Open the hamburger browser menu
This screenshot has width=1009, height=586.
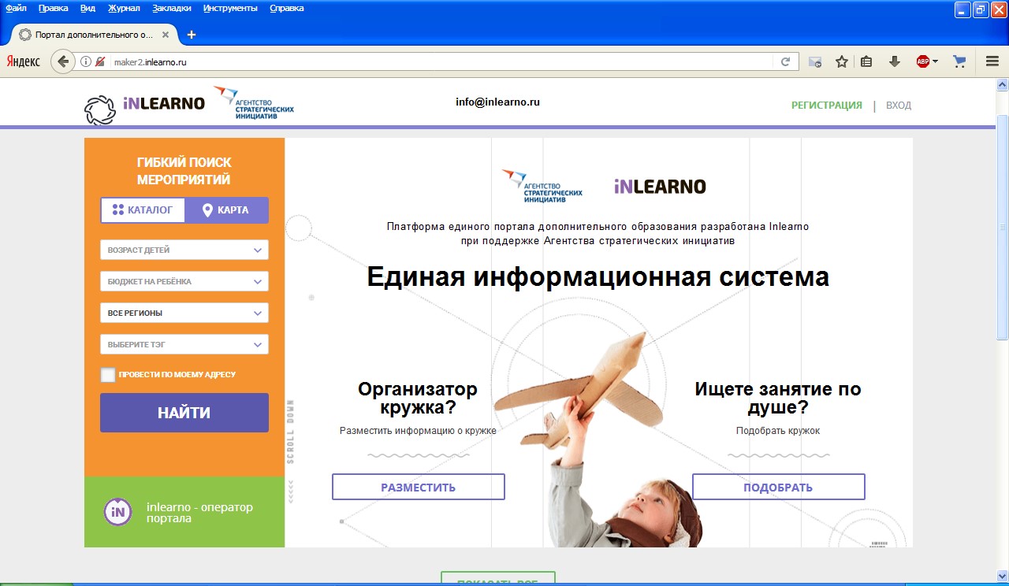tap(992, 61)
